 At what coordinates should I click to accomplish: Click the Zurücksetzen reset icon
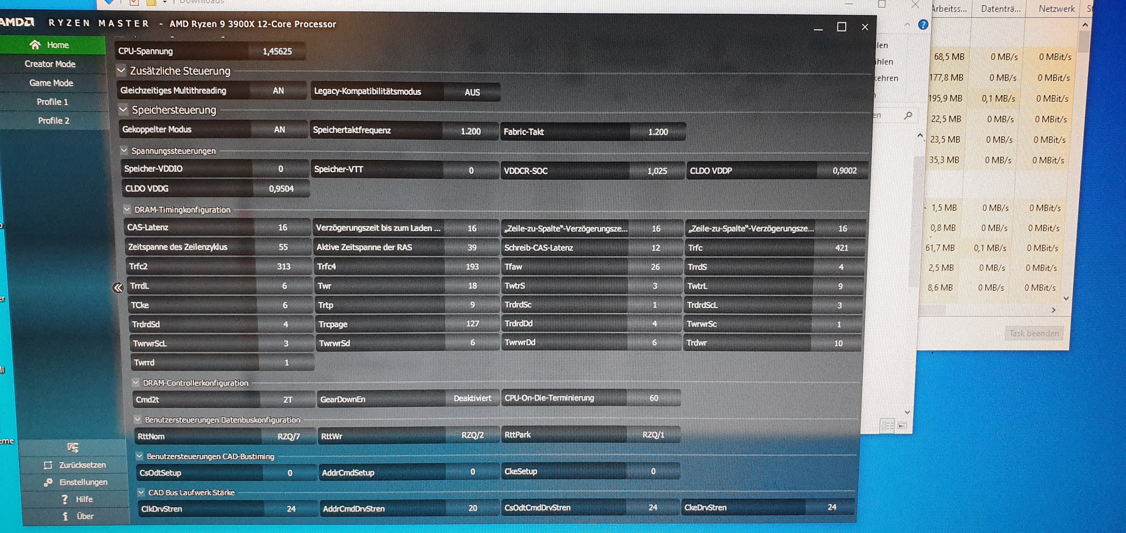48,465
